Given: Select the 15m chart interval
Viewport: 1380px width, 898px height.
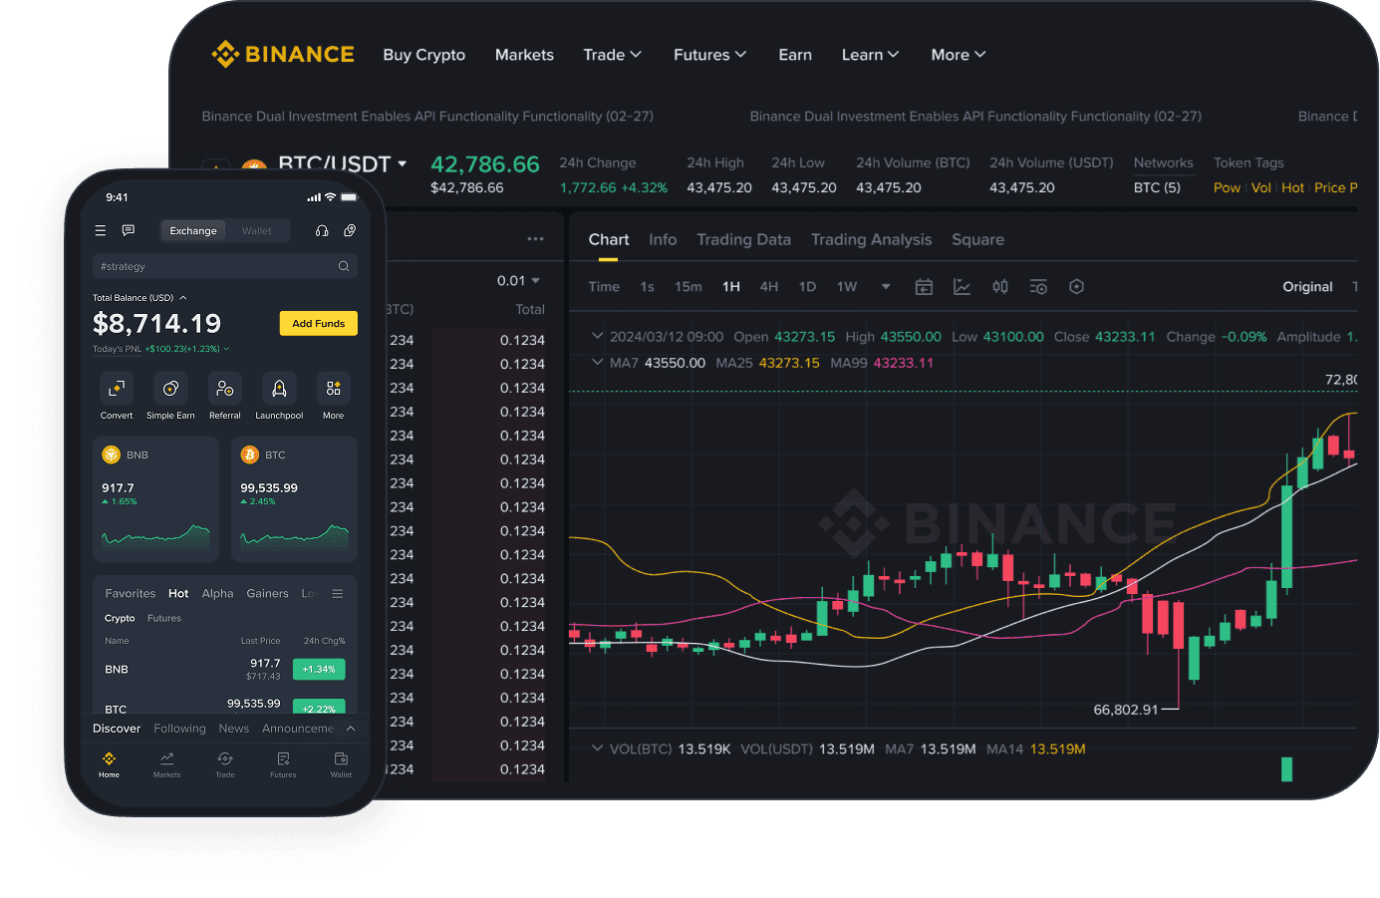Looking at the screenshot, I should pos(689,287).
